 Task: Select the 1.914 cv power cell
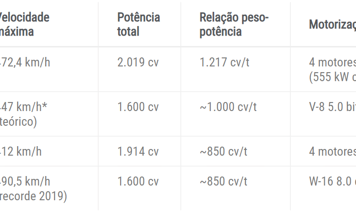point(138,151)
